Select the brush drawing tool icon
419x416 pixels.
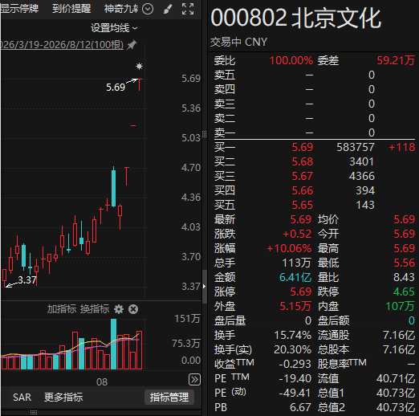pos(168,9)
